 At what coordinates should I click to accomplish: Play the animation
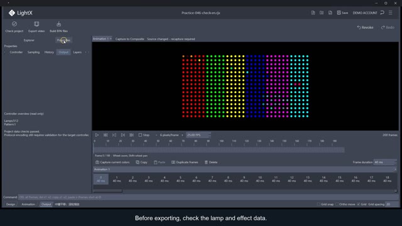97,135
